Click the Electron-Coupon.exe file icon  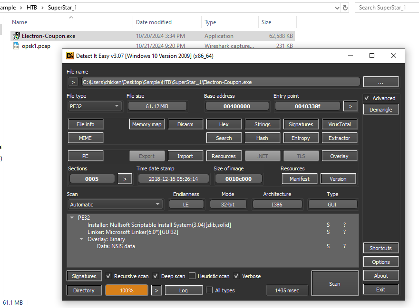pyautogui.click(x=16, y=36)
